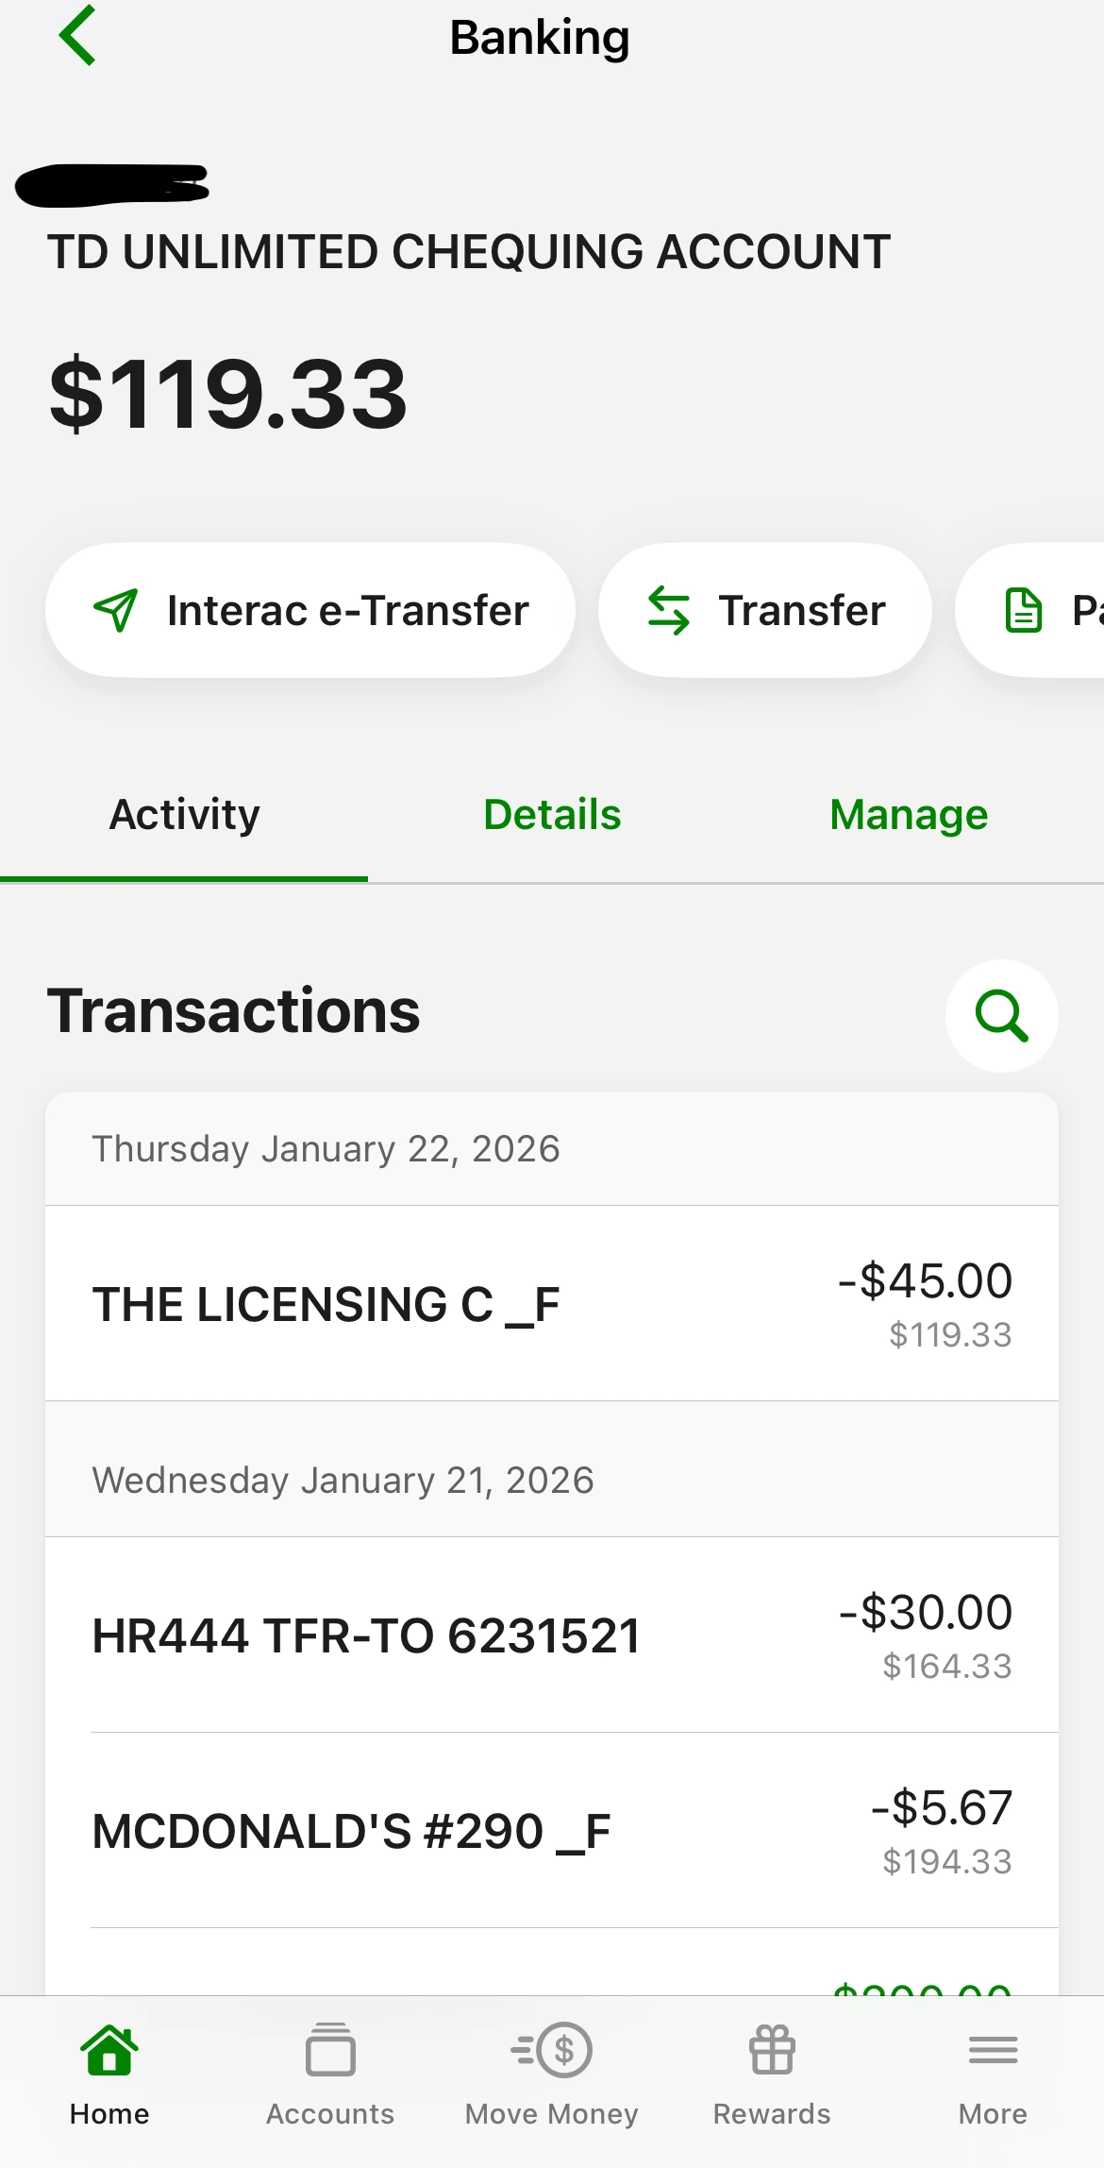Open Accounts from bottom navigation
The image size is (1104, 2168).
(x=330, y=2051)
